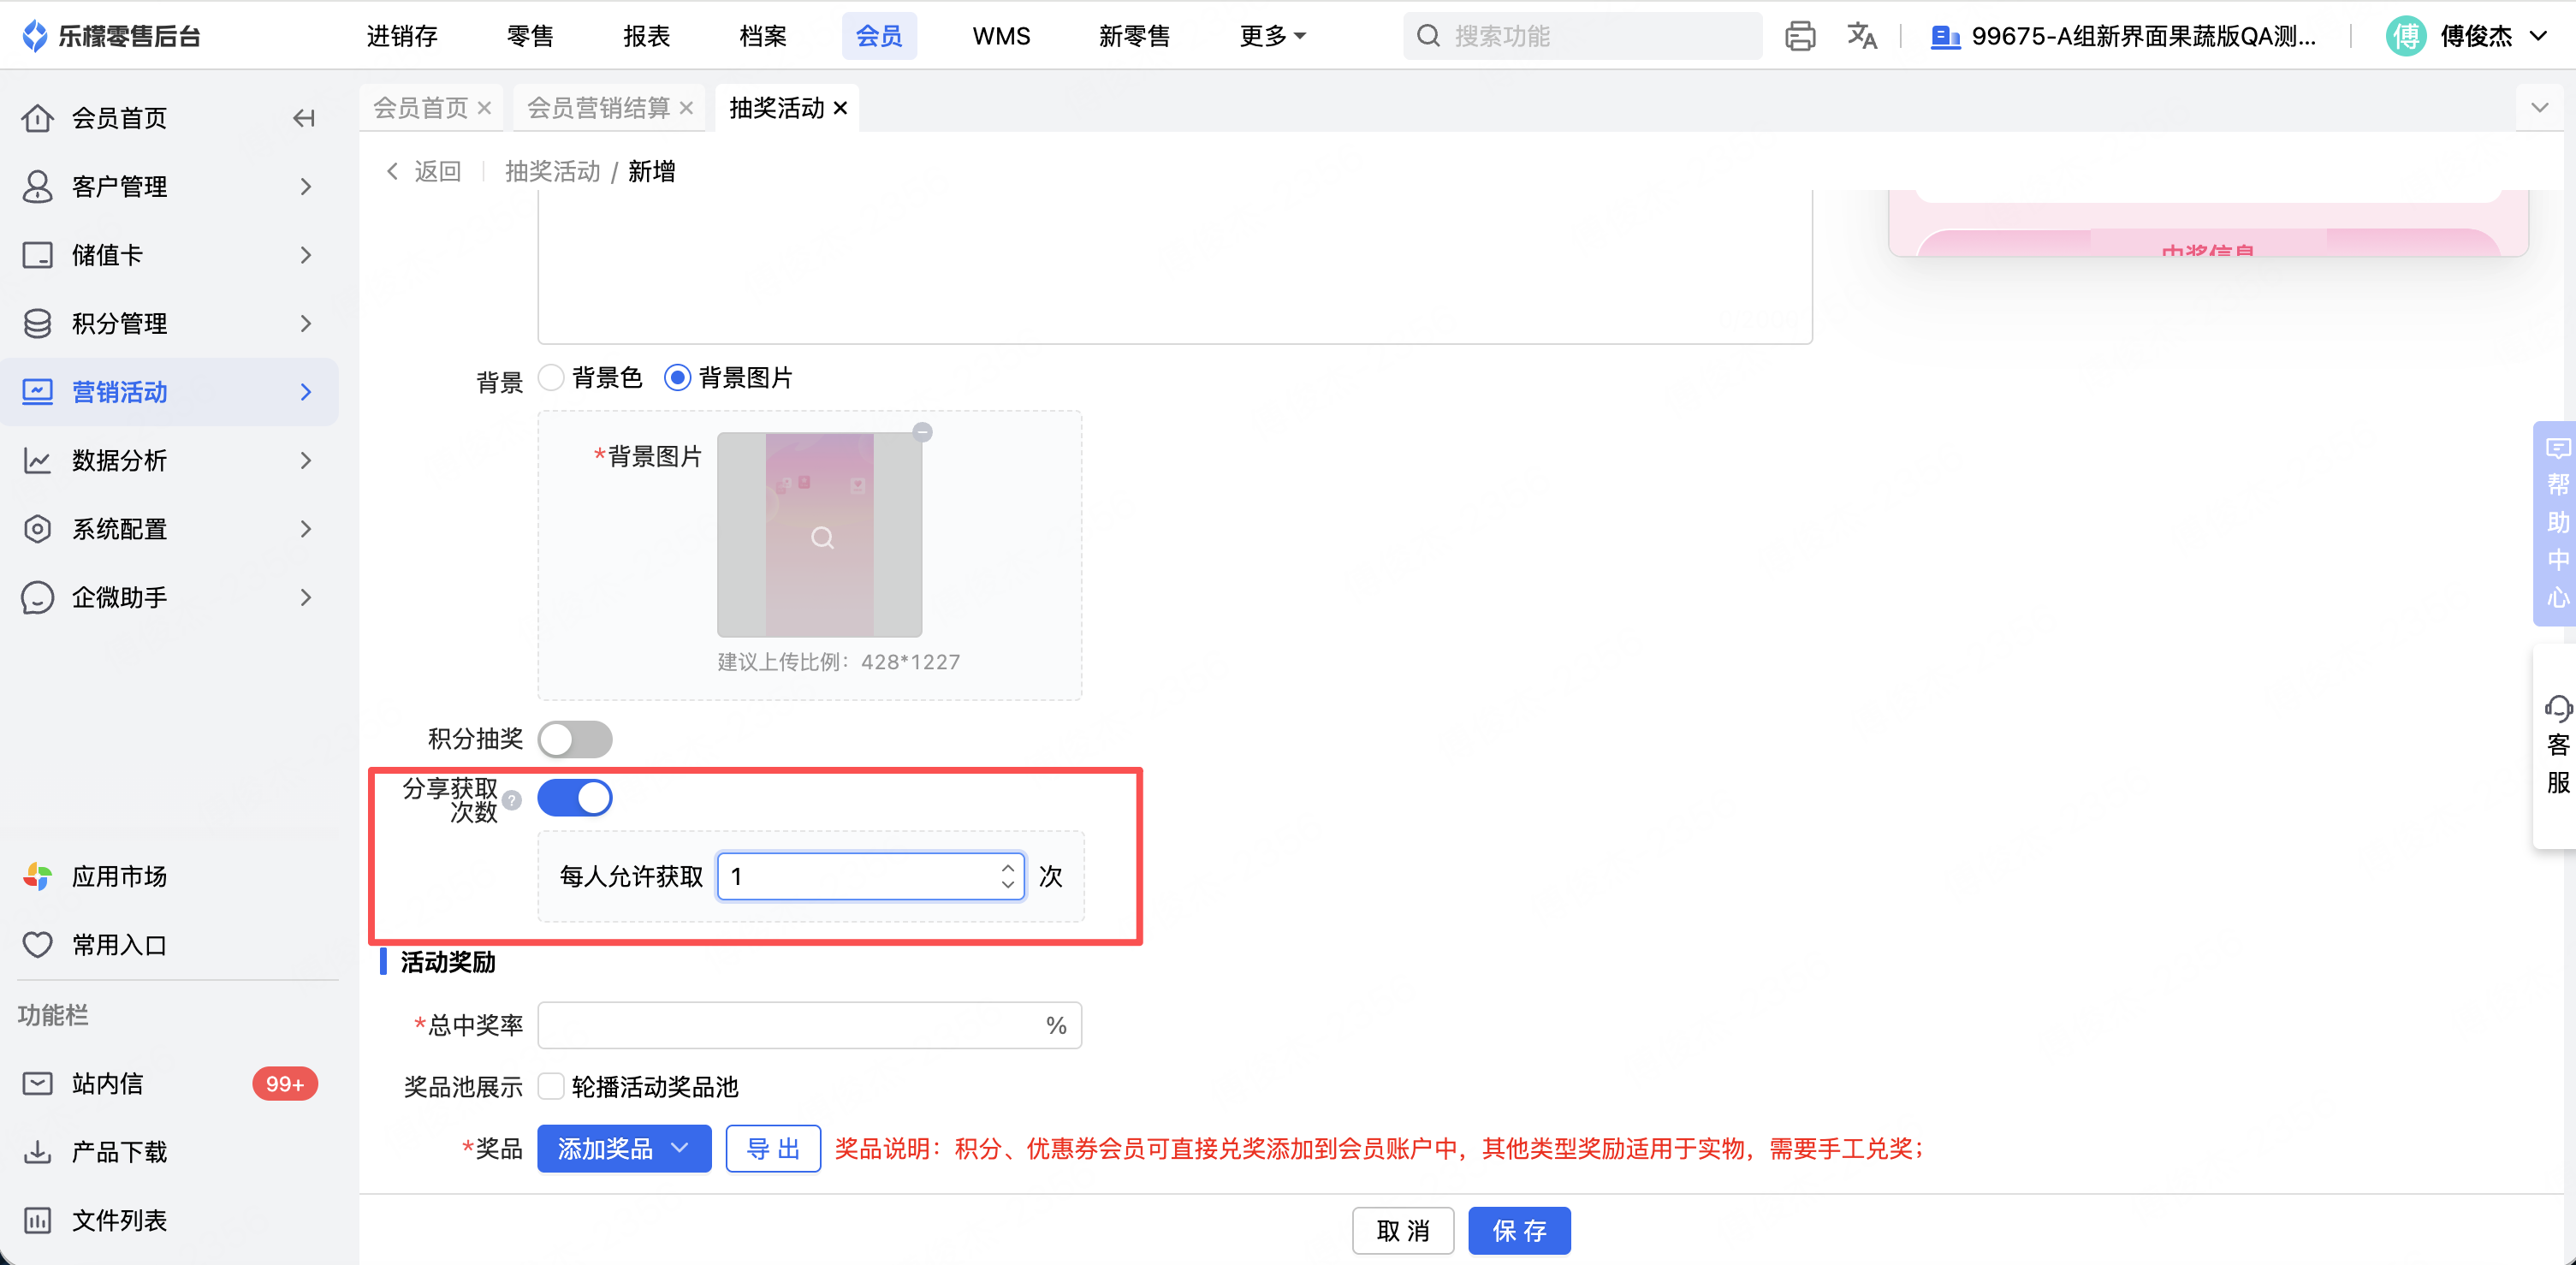Switch to 会员营销结算 tab
Image resolution: width=2576 pixels, height=1265 pixels.
pos(598,108)
